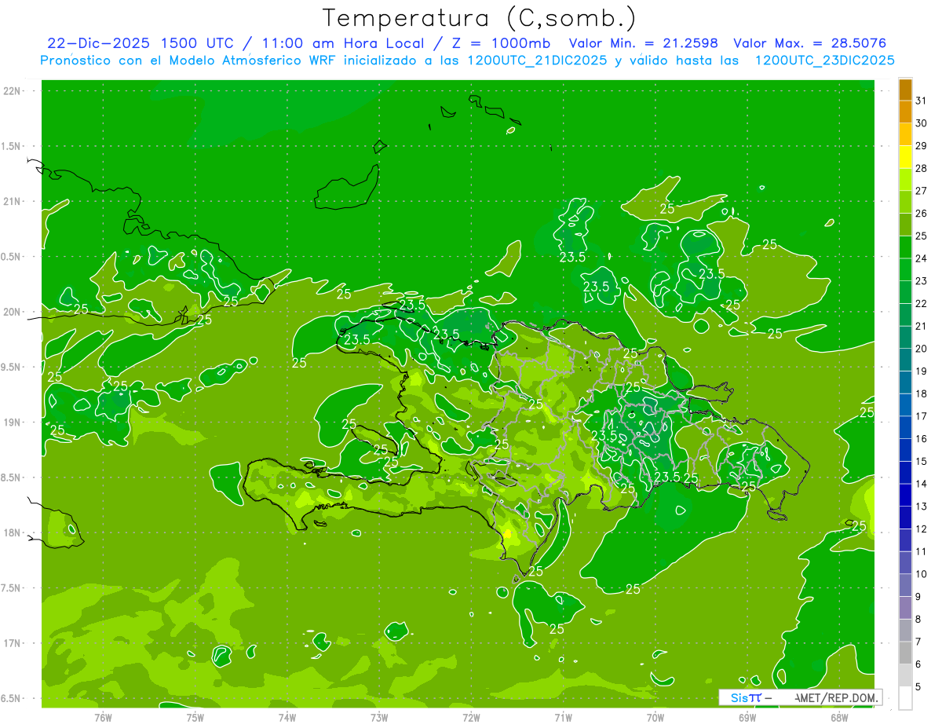Click the model initialization time "1200UTC_21DIC2025"
942x728 pixels.
point(537,60)
